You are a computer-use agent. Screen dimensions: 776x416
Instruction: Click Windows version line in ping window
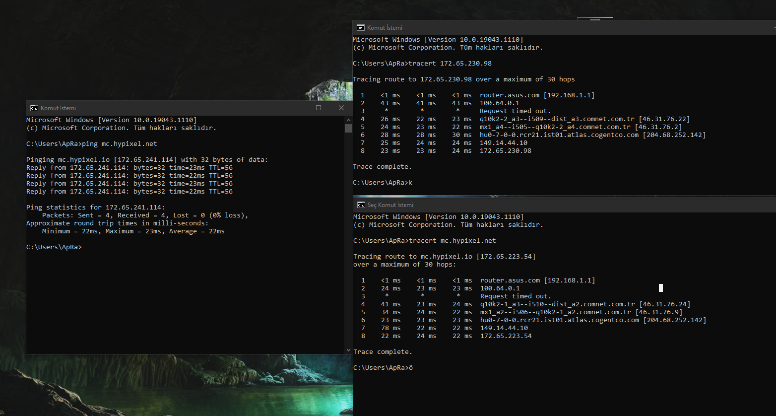tap(112, 120)
